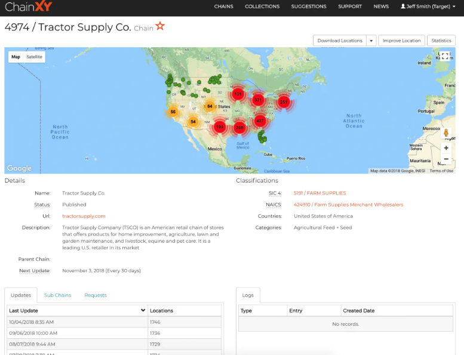
Task: Click the Florida green marker cluster
Action: click(x=262, y=137)
